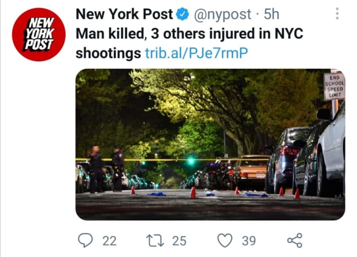
Task: Click the retweet count 25
Action: coord(179,241)
